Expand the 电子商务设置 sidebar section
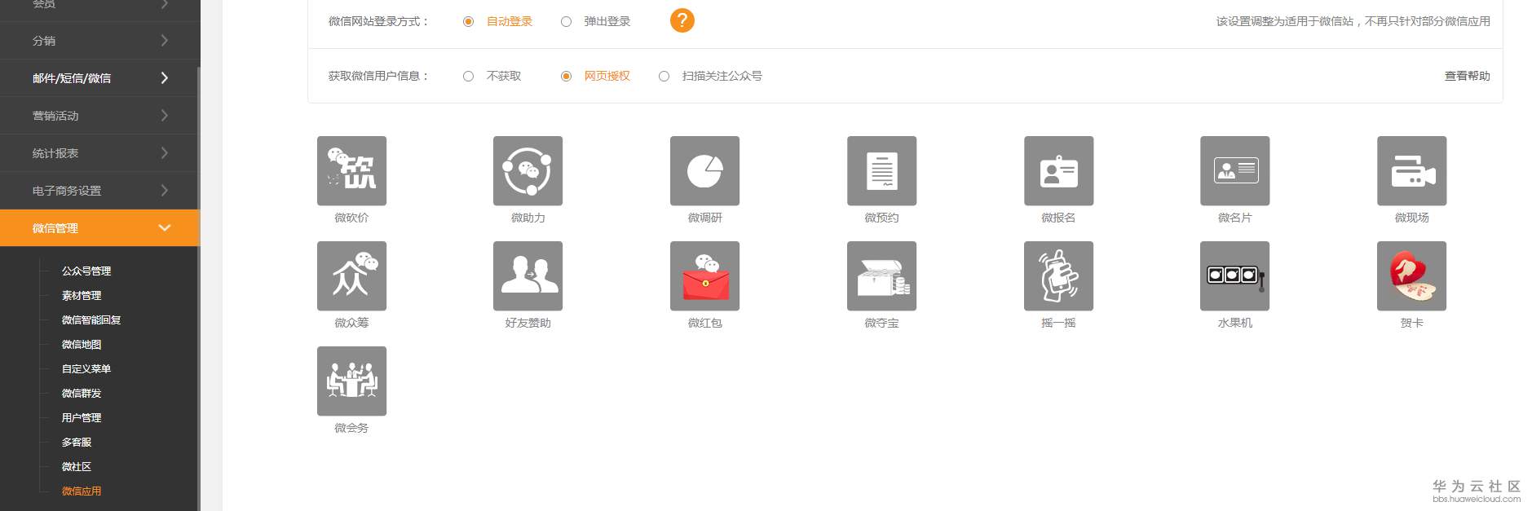Image resolution: width=1532 pixels, height=511 pixels. pos(99,191)
